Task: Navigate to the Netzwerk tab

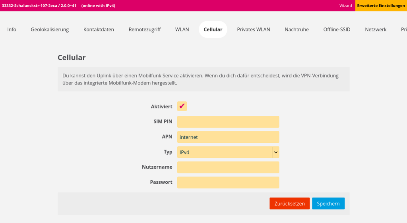Action: [376, 29]
